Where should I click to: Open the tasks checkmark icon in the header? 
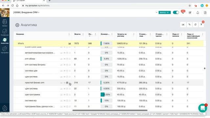tap(190, 12)
